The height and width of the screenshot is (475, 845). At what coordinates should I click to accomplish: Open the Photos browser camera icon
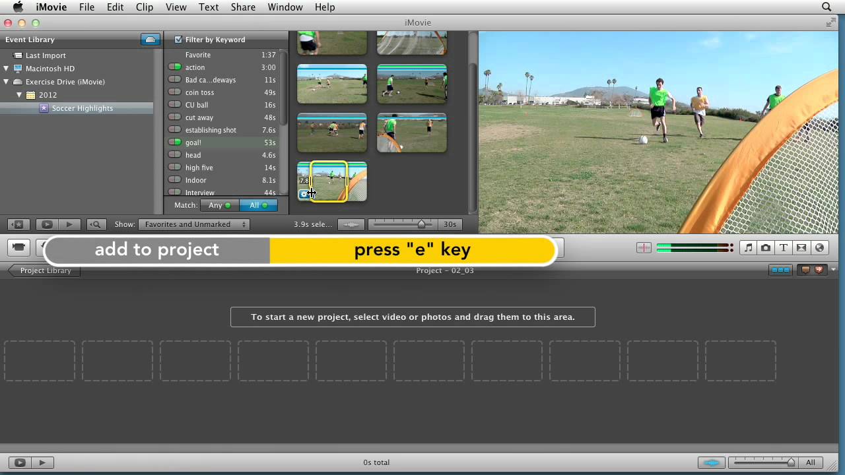(766, 248)
